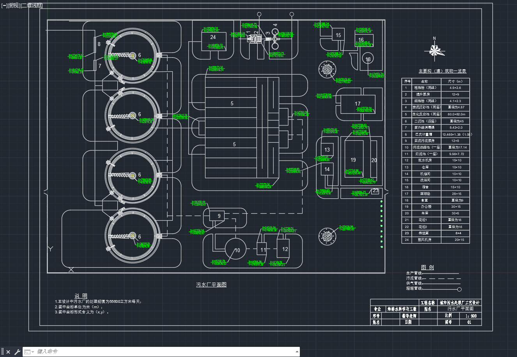Select the 宿舍 table cell
Image resolution: width=517 pixels, height=357 pixels.
pyautogui.click(x=426, y=187)
